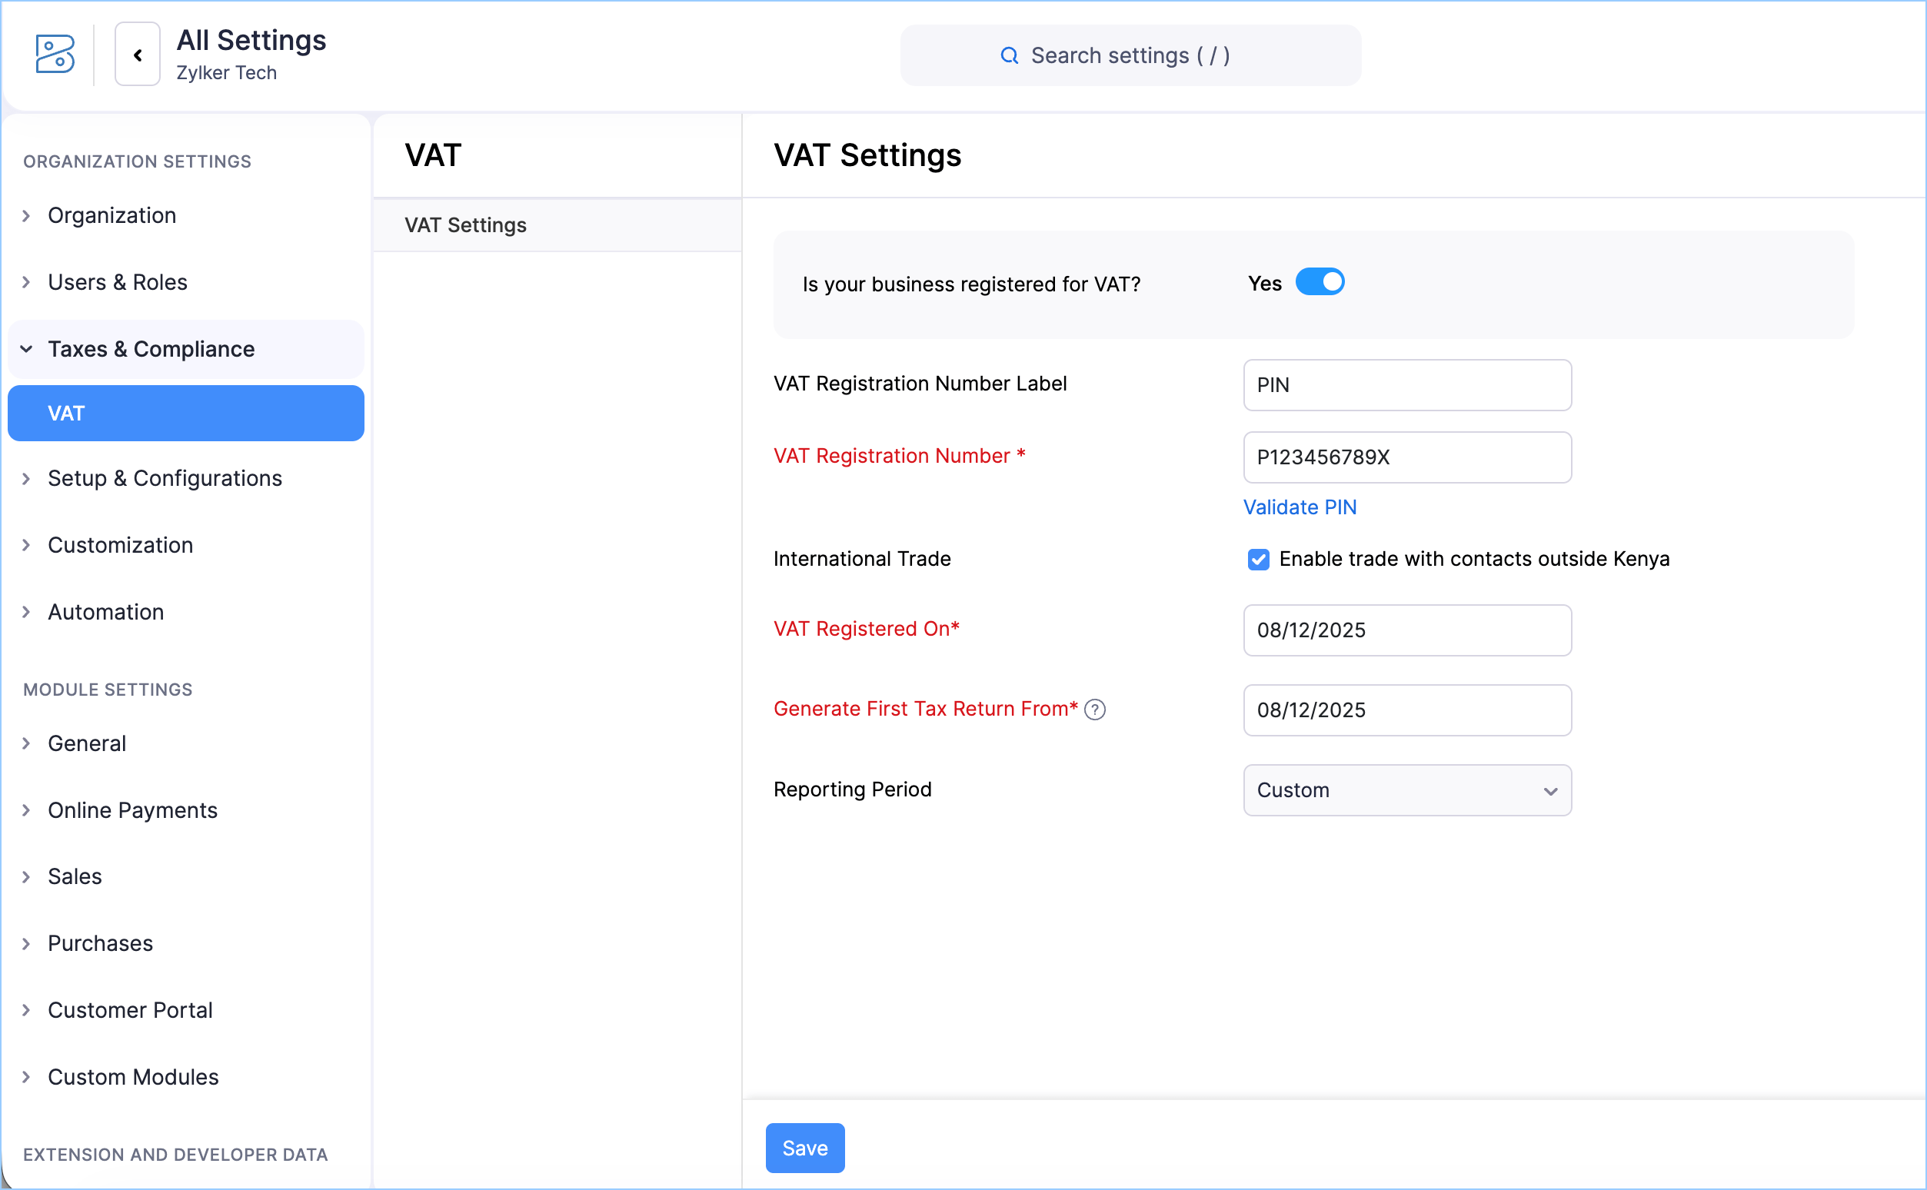The image size is (1927, 1190).
Task: Uncheck Enable trade with contacts outside Kenya
Action: 1258,560
